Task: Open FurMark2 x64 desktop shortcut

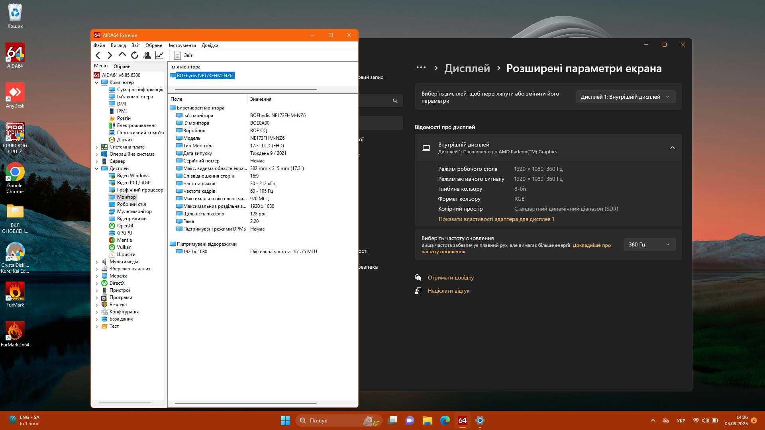Action: tap(15, 334)
